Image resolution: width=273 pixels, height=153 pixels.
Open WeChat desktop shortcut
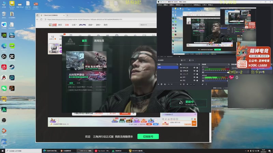pyautogui.click(x=4, y=88)
